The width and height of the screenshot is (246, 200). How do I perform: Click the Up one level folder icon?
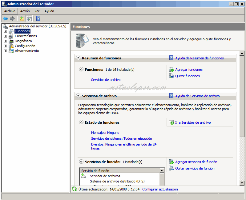(x=22, y=18)
